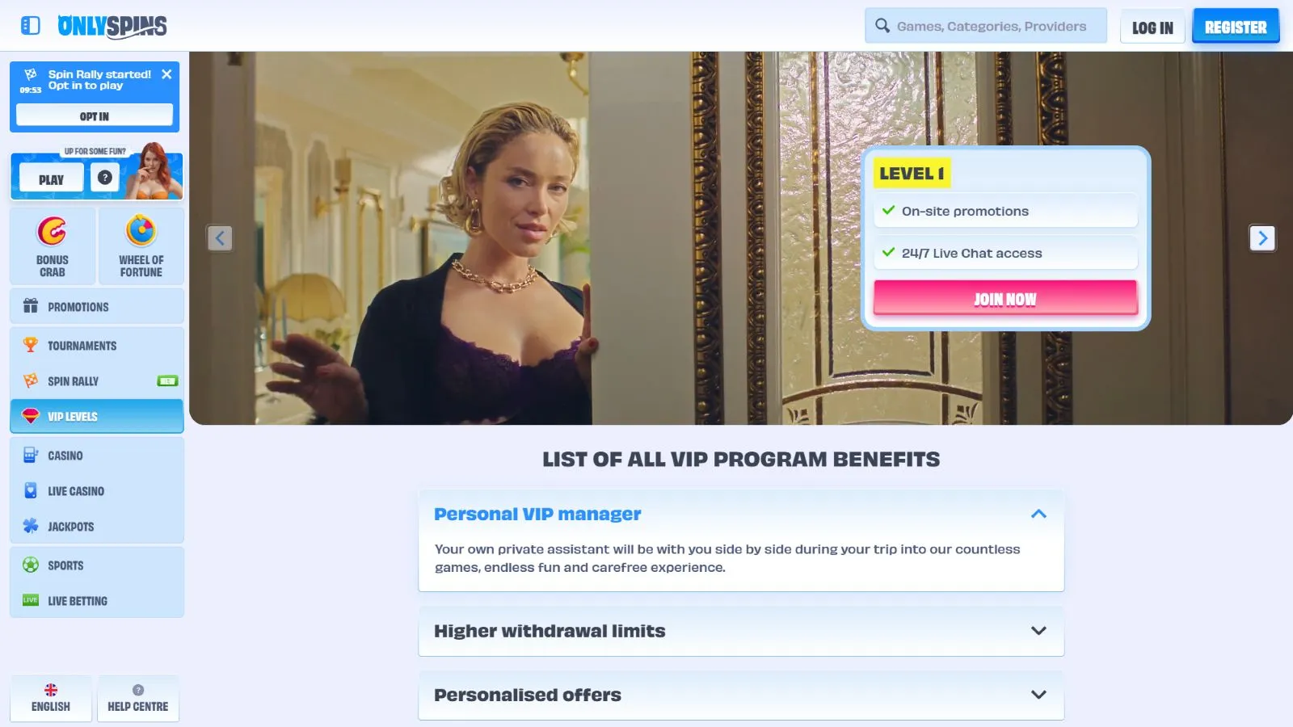Focus the Games, Categories, Providers search field

click(986, 26)
